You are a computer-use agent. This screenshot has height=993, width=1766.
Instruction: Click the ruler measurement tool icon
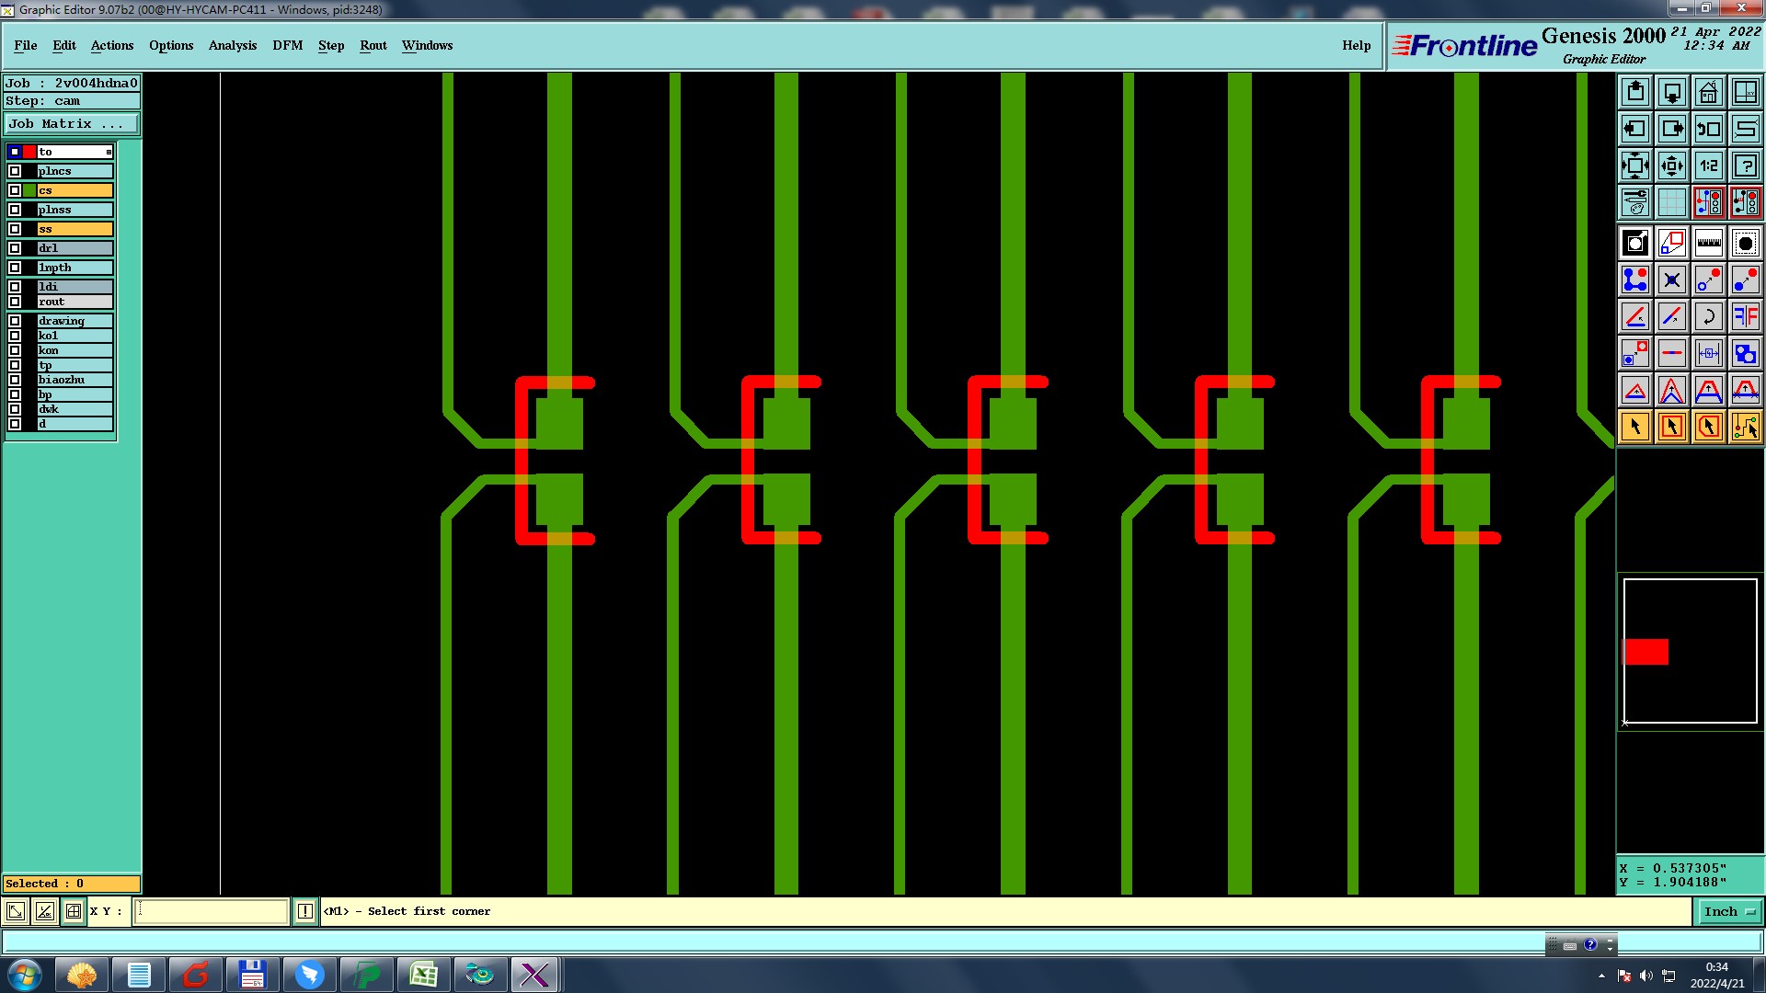(x=1708, y=244)
